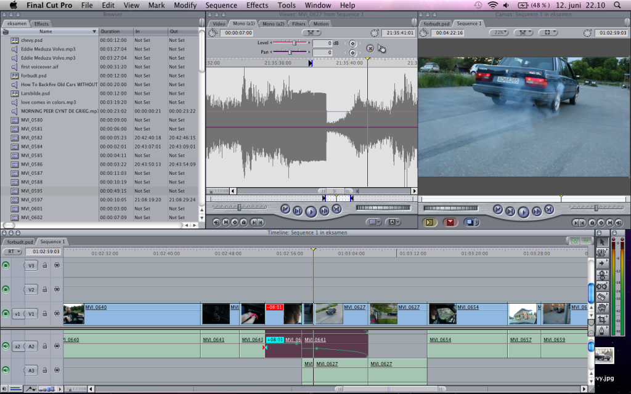
Task: Open replace edit options arrow in Canvas
Action: 478,222
